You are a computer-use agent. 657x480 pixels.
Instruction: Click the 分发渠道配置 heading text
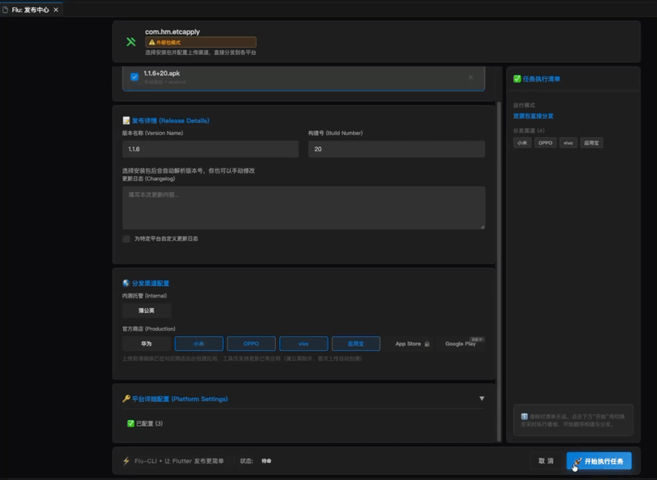pyautogui.click(x=150, y=284)
